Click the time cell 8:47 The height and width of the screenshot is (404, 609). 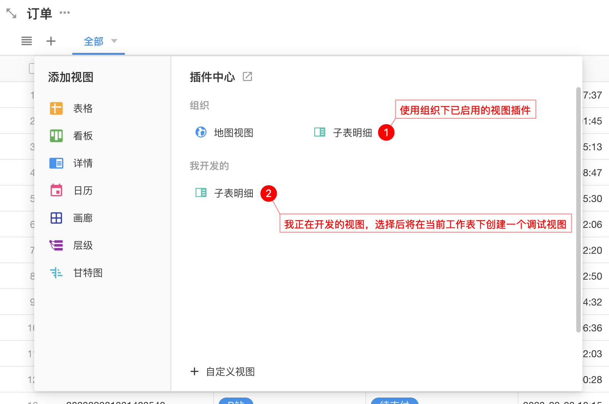[x=593, y=173]
